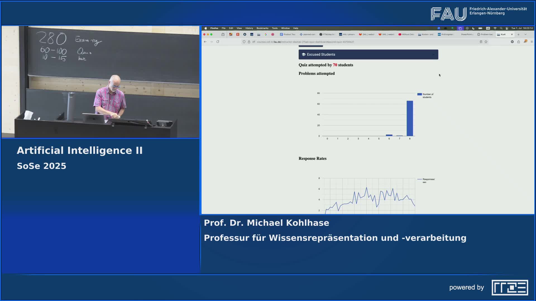
Task: Open a new tab with the plus icon
Action: click(x=518, y=35)
